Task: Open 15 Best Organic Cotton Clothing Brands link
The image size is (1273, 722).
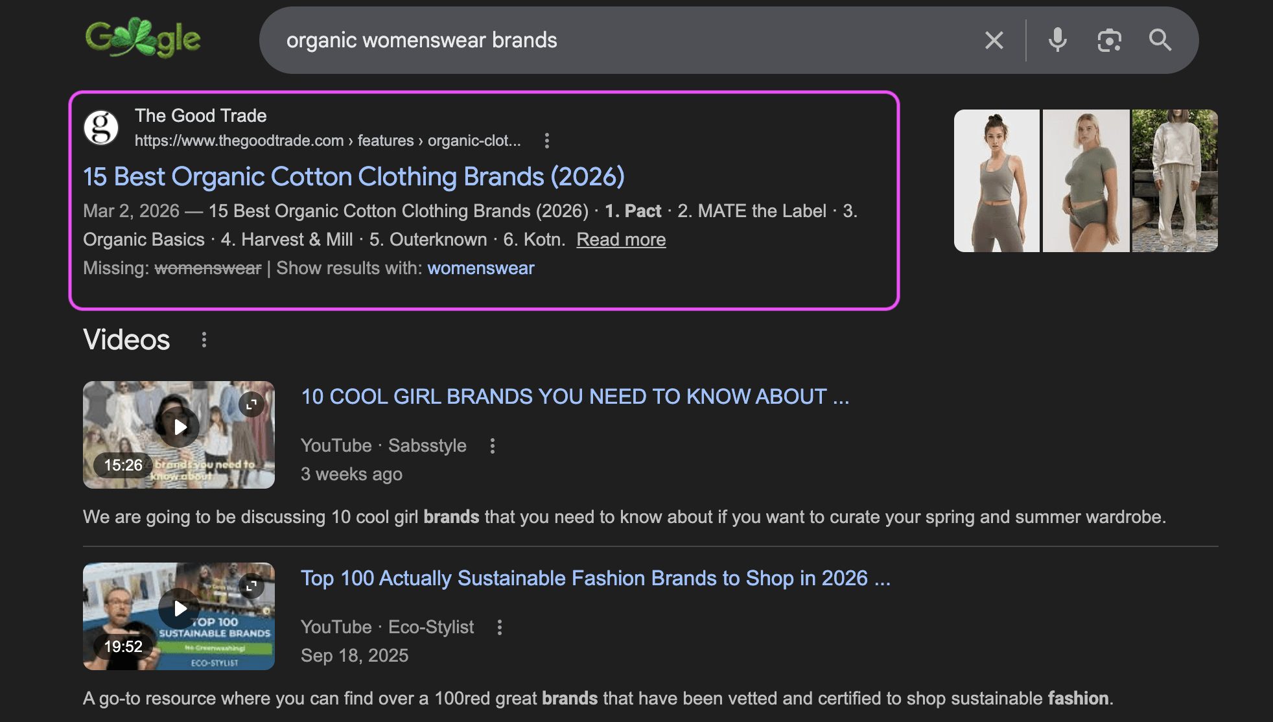Action: (x=354, y=176)
